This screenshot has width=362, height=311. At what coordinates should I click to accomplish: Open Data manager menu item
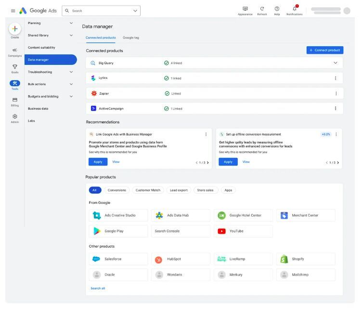pos(51,60)
